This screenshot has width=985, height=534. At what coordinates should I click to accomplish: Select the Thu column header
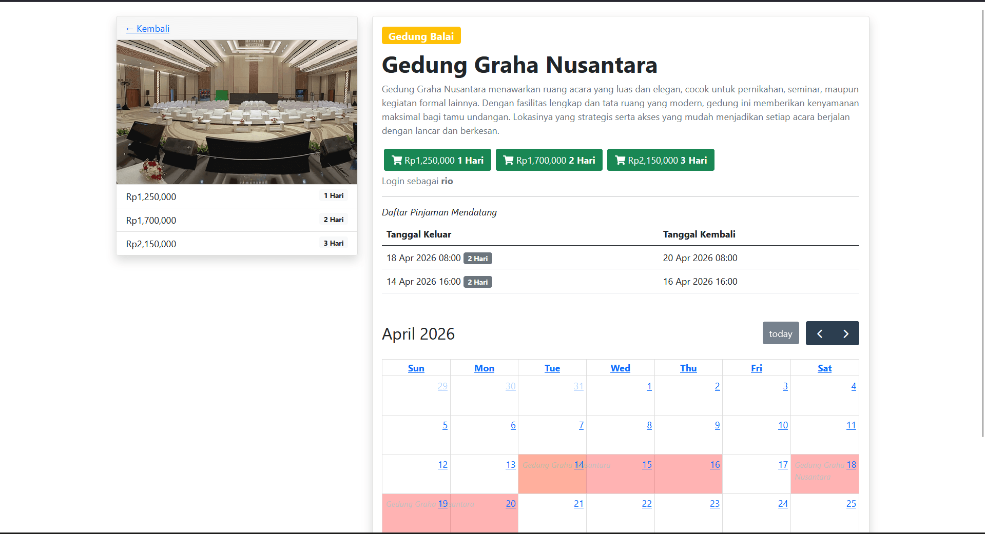tap(688, 368)
